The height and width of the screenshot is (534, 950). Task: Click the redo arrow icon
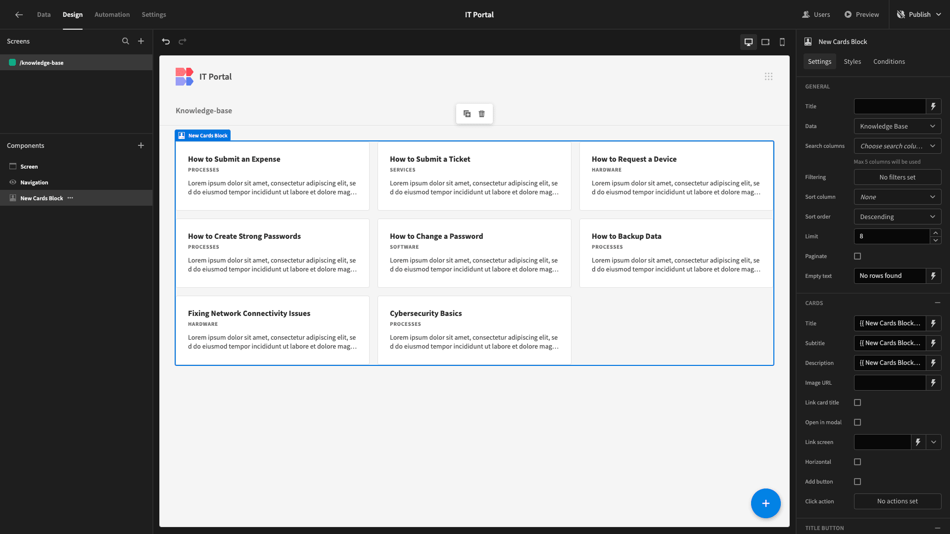[x=183, y=42]
